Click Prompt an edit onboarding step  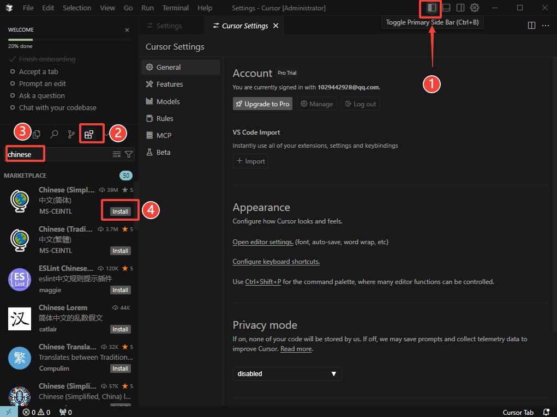coord(42,84)
